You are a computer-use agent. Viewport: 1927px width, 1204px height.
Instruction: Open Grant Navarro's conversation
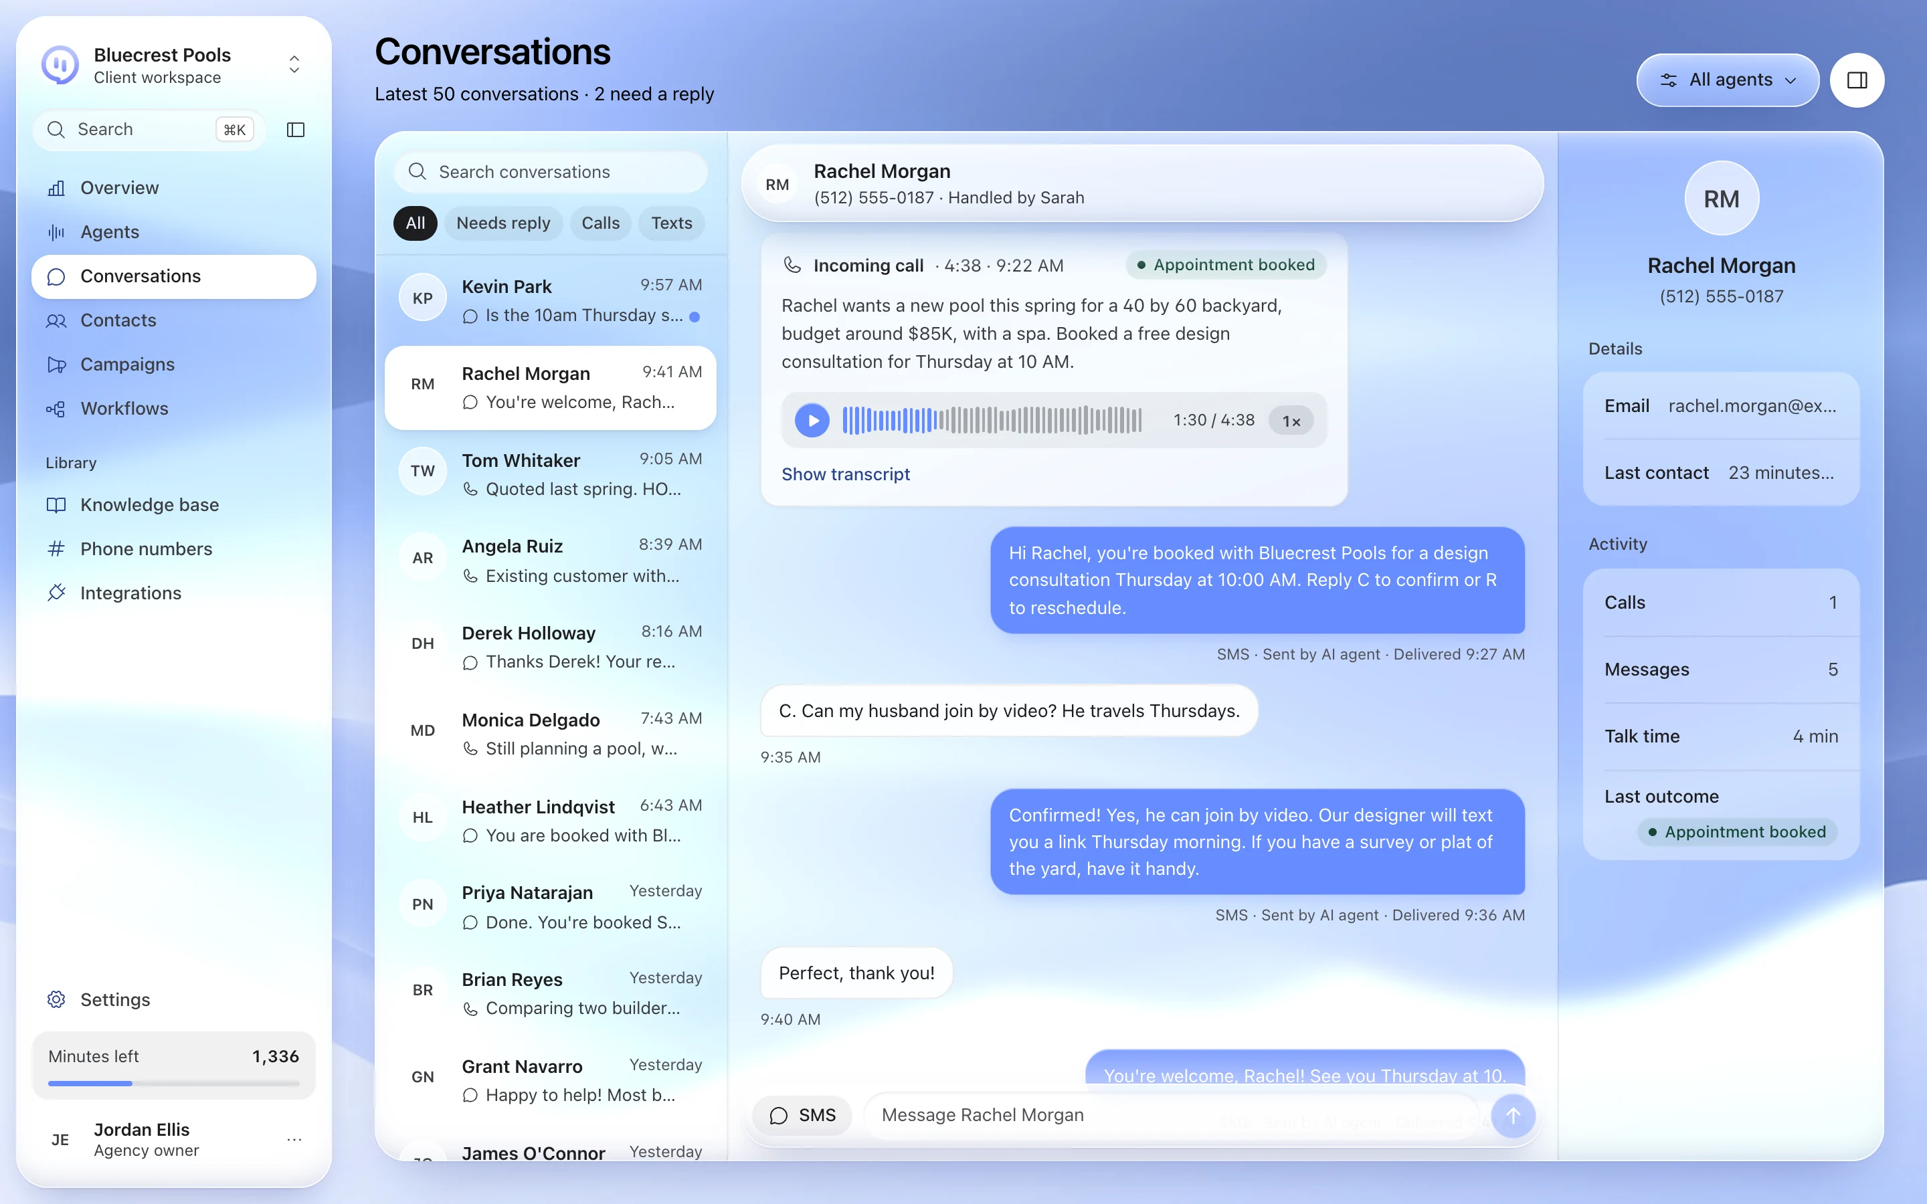click(550, 1080)
